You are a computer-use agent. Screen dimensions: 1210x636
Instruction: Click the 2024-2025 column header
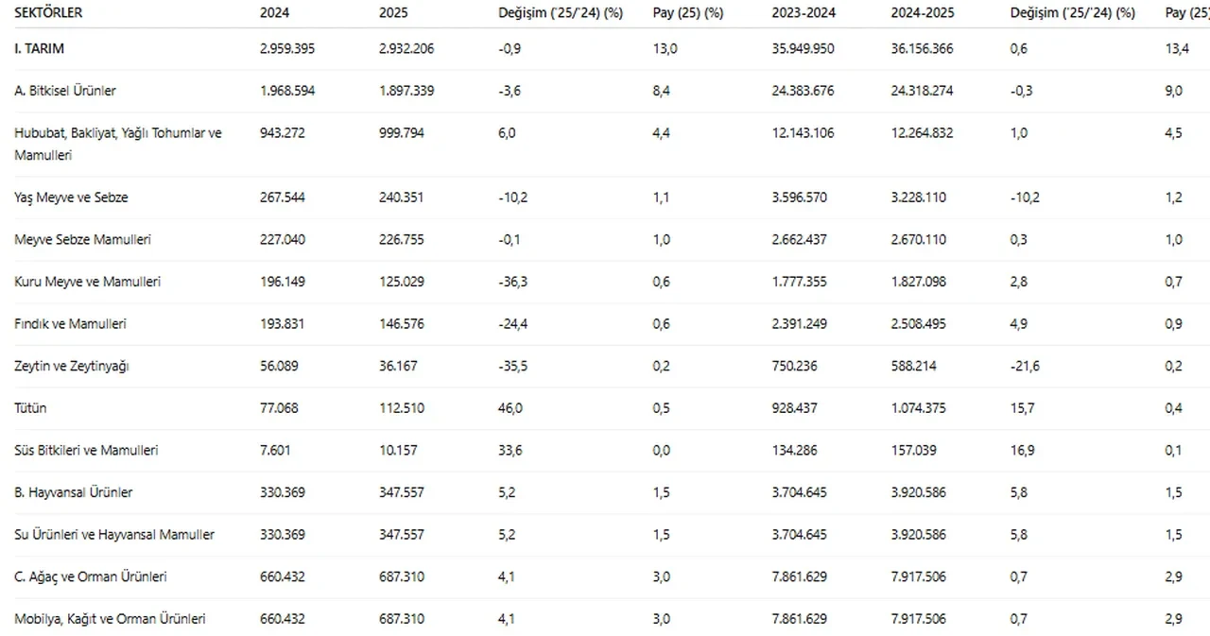point(922,13)
